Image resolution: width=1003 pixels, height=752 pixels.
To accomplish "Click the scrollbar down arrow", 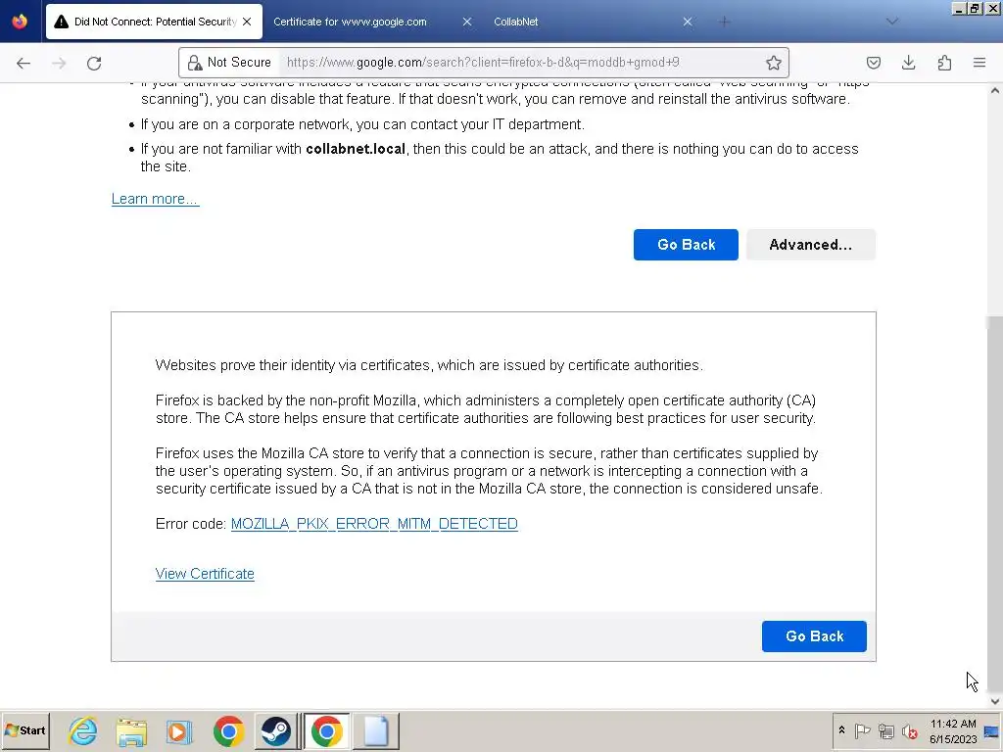I will coord(995,701).
